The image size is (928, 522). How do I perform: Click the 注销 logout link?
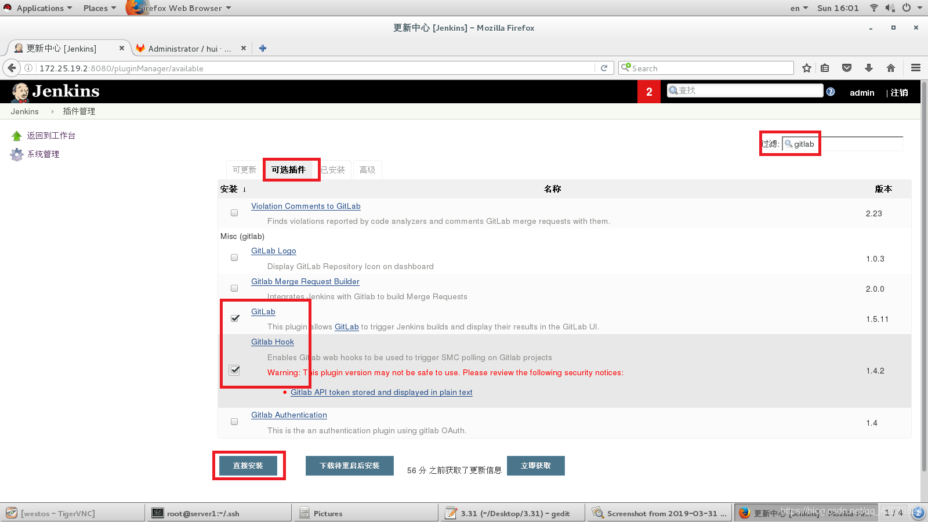(900, 93)
